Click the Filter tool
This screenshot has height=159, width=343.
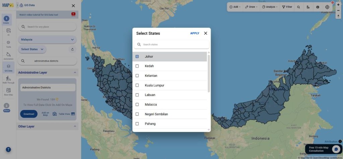pyautogui.click(x=287, y=7)
